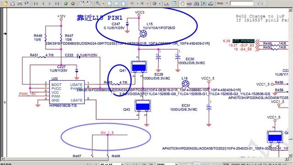Click the blue info help icon
The width and height of the screenshot is (293, 165).
[x=154, y=3]
